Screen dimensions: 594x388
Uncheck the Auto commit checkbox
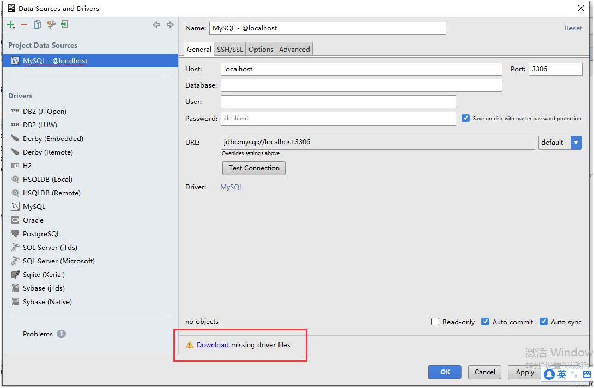[485, 322]
